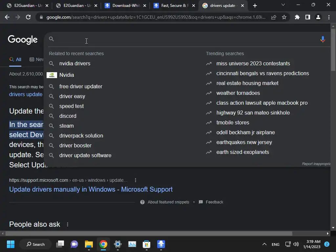Open the Extensions puzzle icon

[x=297, y=17]
